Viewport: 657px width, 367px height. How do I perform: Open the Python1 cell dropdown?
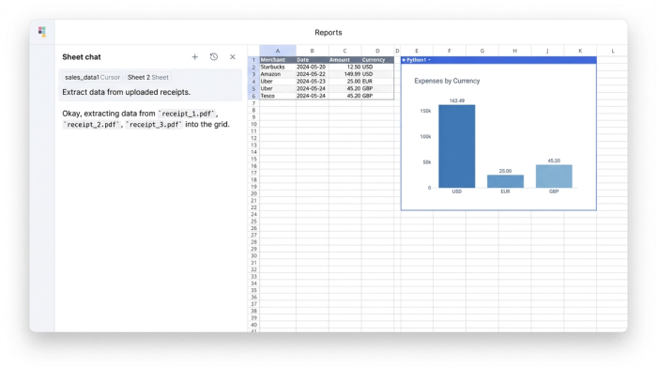pos(430,60)
